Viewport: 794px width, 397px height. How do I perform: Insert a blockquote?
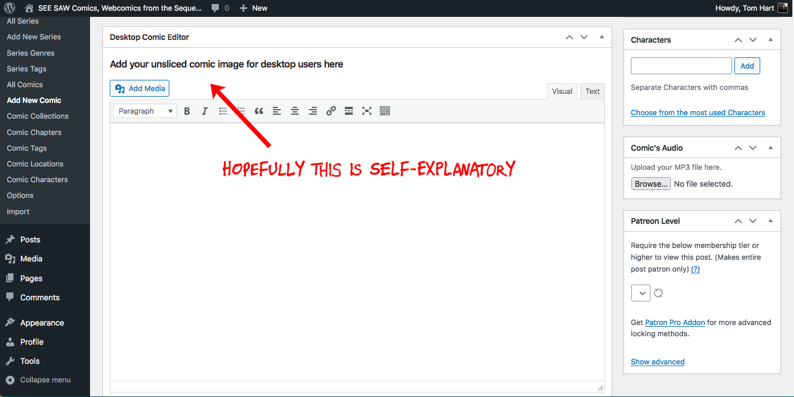tap(259, 111)
